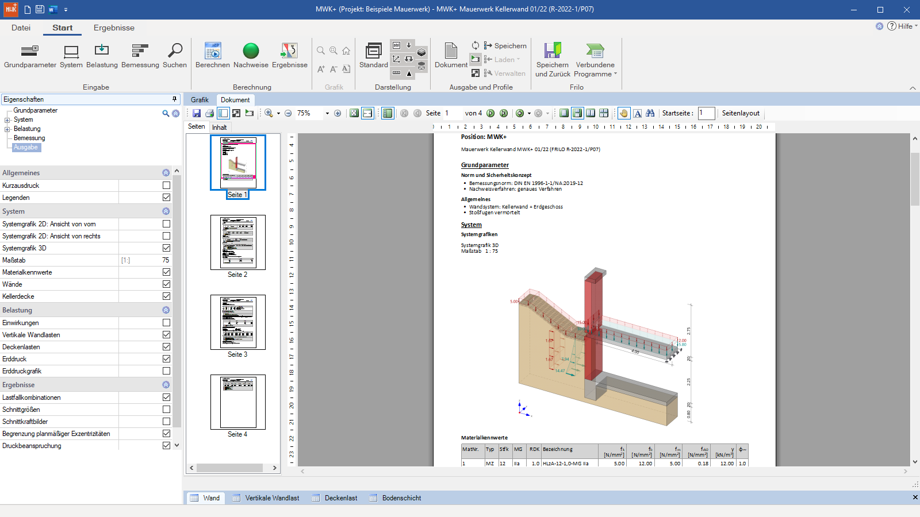Open Ergebnisse in the Berechnung group
Screen dimensions: 920x517
(x=290, y=56)
